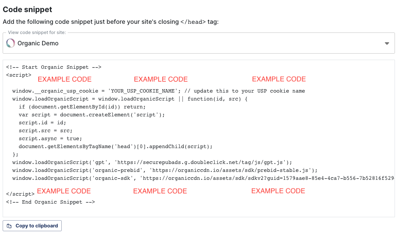The image size is (401, 238).
Task: Click the opening <script> tag line
Action: coord(19,75)
